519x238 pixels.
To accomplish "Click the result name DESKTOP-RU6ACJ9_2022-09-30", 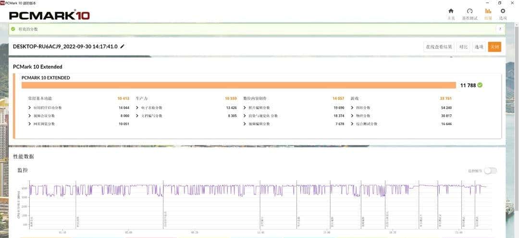I will (x=65, y=46).
